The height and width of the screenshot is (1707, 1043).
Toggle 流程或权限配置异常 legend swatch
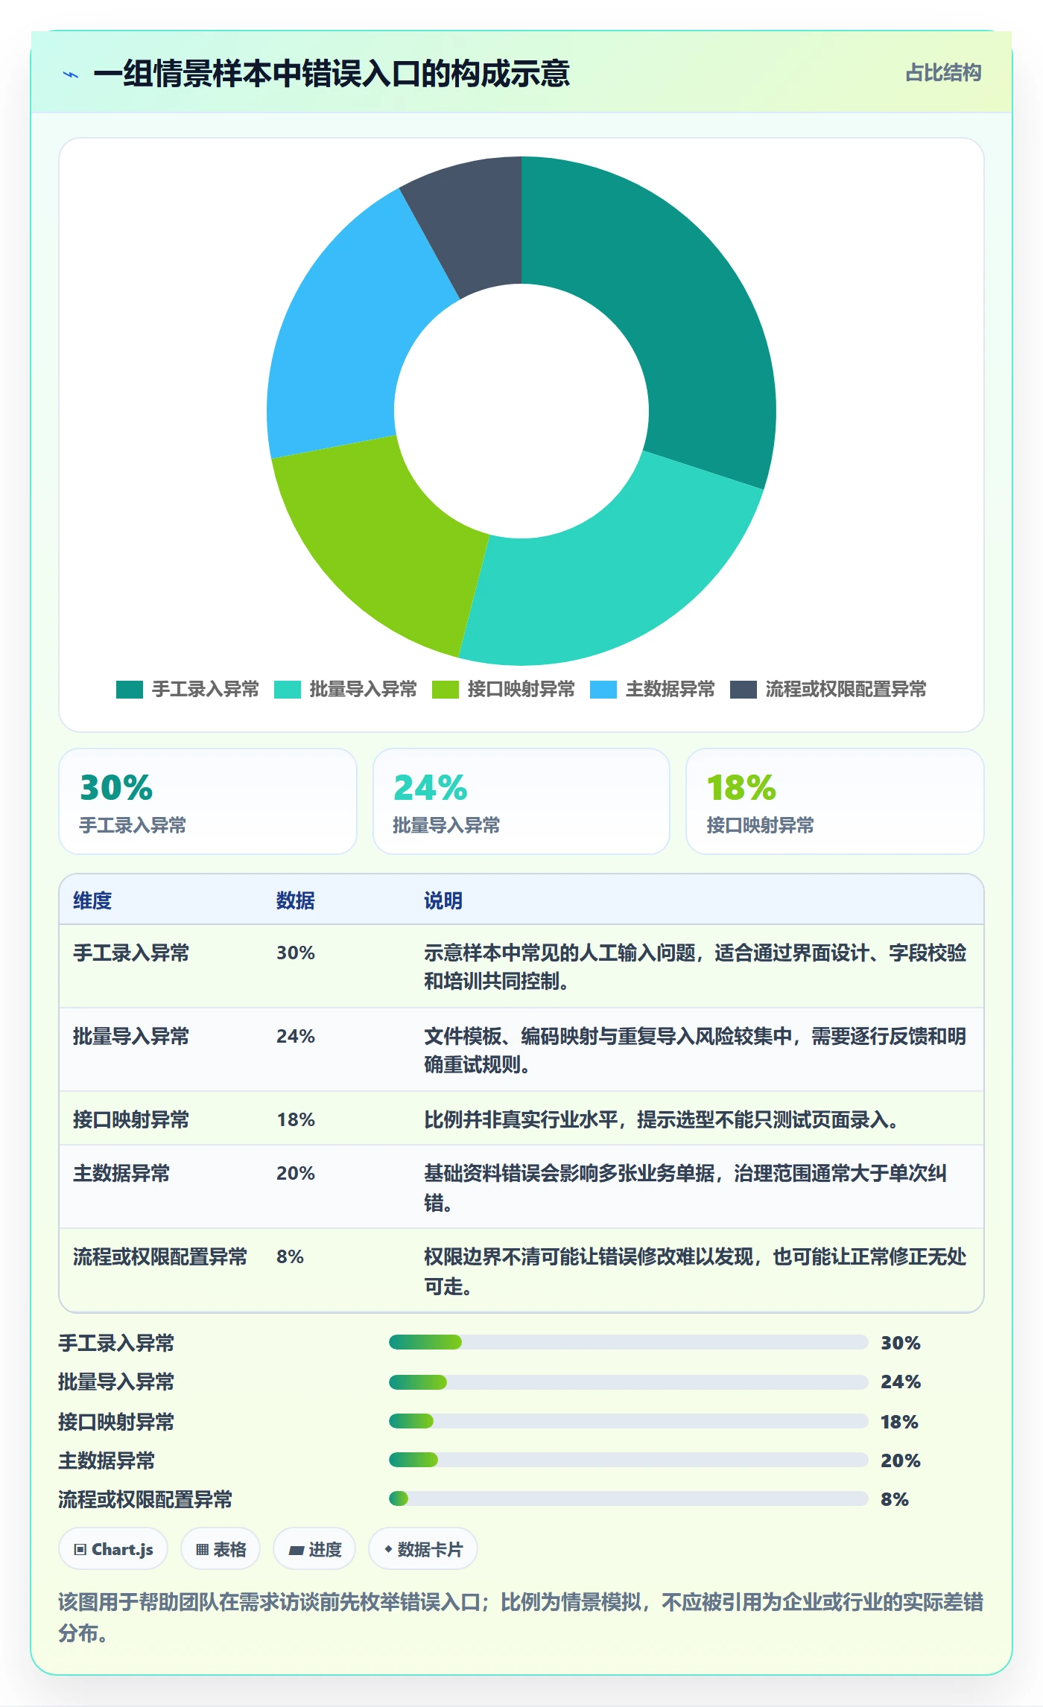(x=744, y=690)
